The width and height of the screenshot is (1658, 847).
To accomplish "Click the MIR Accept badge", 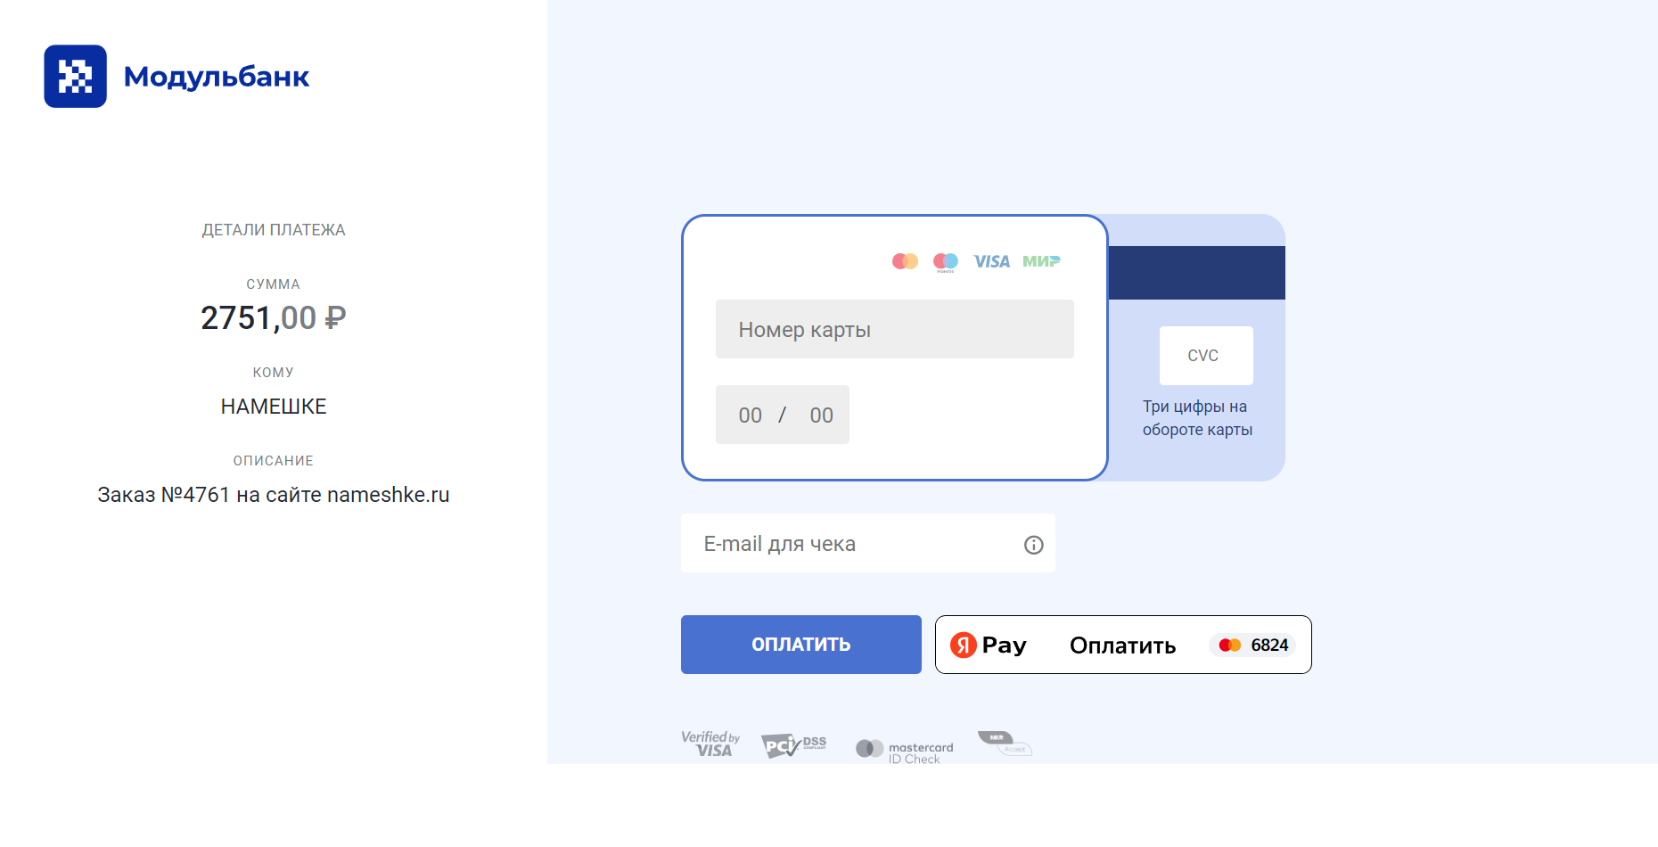I will coord(1005,743).
